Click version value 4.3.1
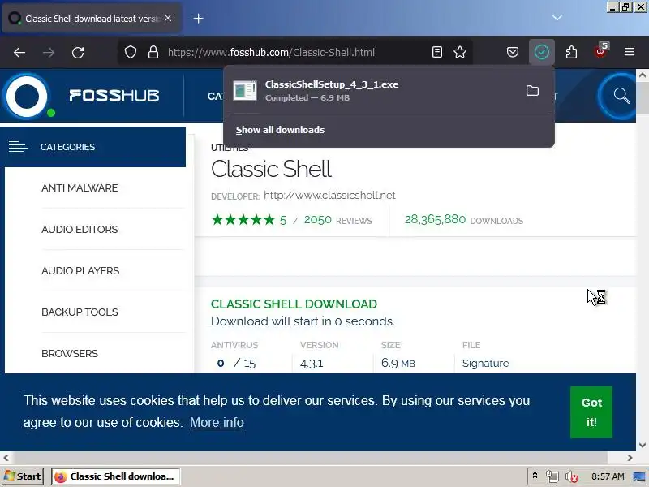 [312, 364]
